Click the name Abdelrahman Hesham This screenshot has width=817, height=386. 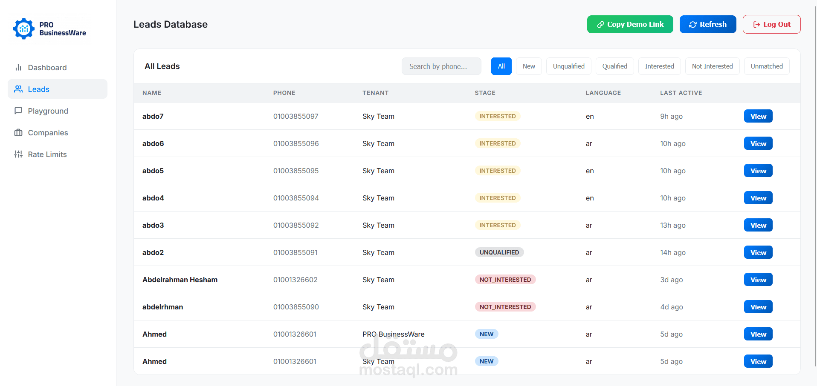point(180,280)
